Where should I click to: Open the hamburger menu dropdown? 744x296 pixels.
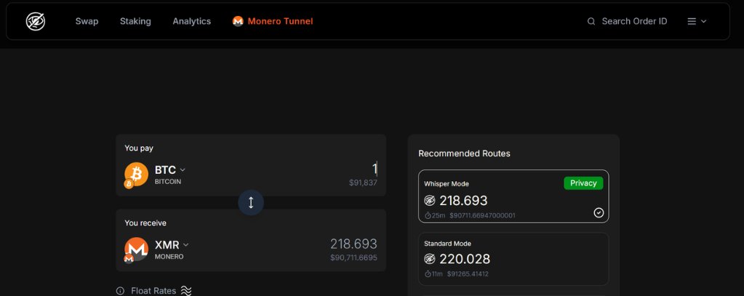[697, 21]
